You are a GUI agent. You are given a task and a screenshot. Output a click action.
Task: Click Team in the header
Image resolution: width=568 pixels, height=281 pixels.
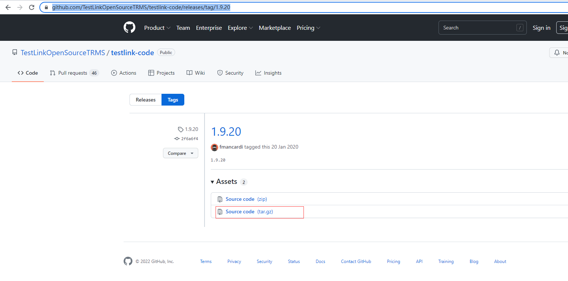[183, 28]
